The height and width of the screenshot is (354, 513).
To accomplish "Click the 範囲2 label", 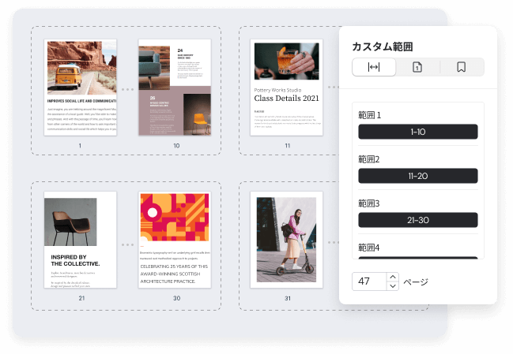I will coord(369,159).
